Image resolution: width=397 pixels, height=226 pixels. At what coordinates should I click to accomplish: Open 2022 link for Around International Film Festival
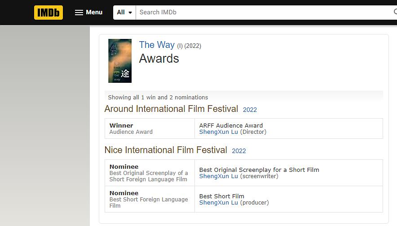click(250, 110)
